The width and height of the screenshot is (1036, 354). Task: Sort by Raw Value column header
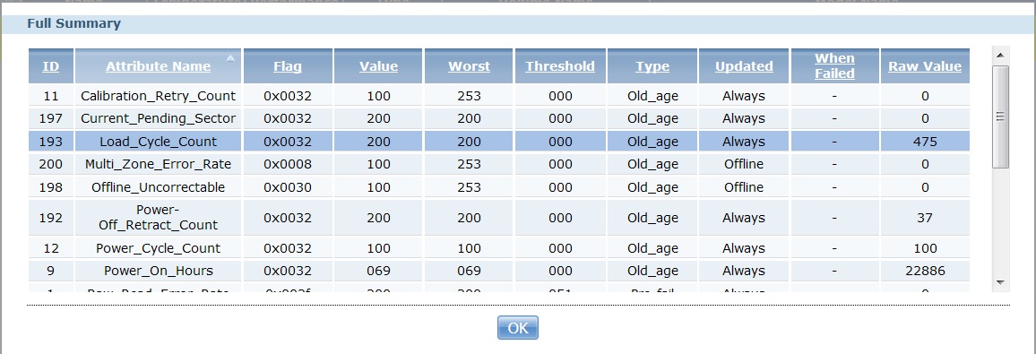925,66
